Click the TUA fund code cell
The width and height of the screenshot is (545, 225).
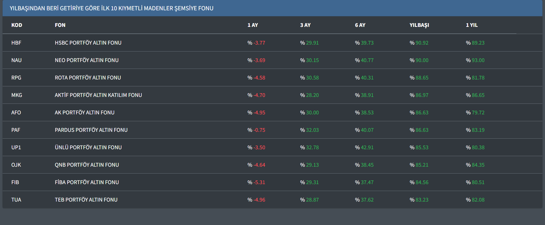[x=16, y=200]
